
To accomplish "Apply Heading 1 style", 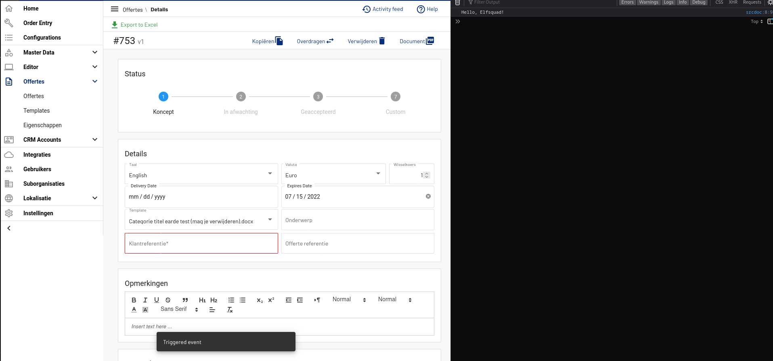I will [x=202, y=300].
